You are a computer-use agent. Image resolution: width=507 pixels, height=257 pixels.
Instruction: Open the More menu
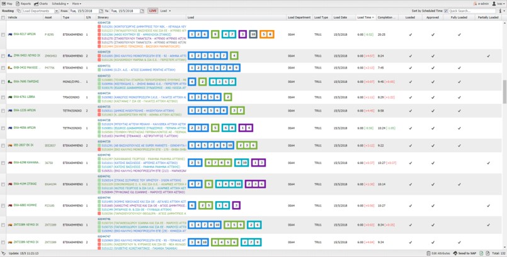coord(76,4)
